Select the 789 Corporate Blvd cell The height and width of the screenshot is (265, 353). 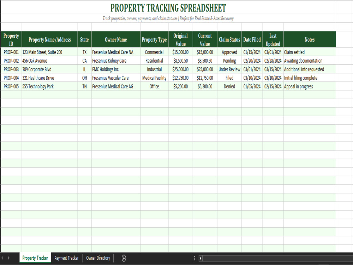tap(50, 69)
